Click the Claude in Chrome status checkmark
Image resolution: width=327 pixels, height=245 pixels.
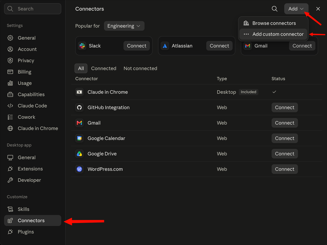click(274, 92)
